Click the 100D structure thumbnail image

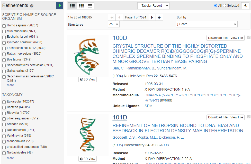pyautogui.click(x=87, y=55)
